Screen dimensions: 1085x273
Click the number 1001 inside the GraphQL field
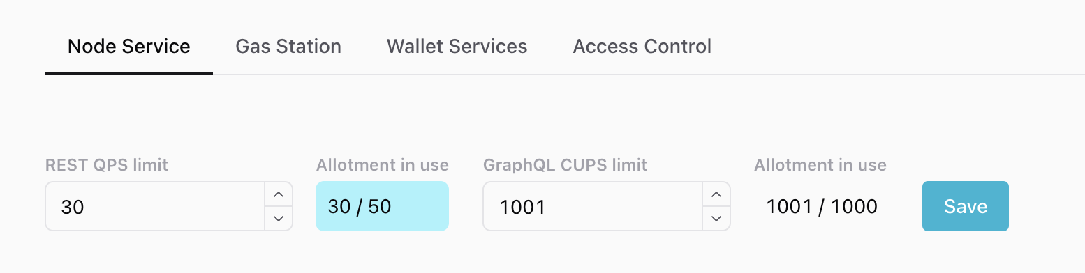[522, 207]
